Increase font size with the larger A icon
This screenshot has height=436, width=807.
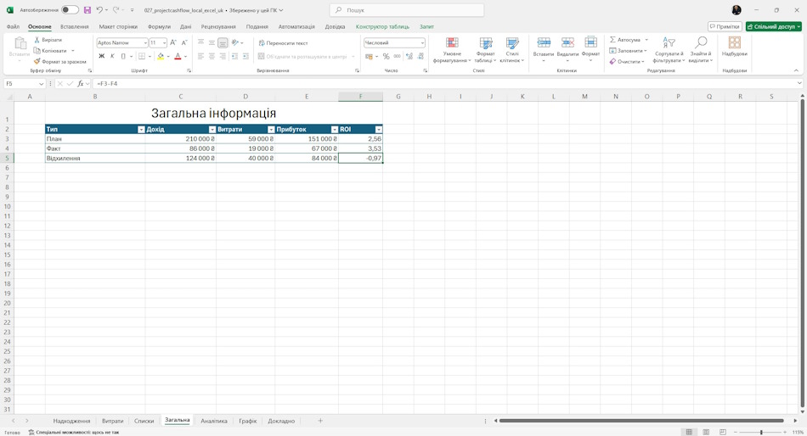(173, 42)
